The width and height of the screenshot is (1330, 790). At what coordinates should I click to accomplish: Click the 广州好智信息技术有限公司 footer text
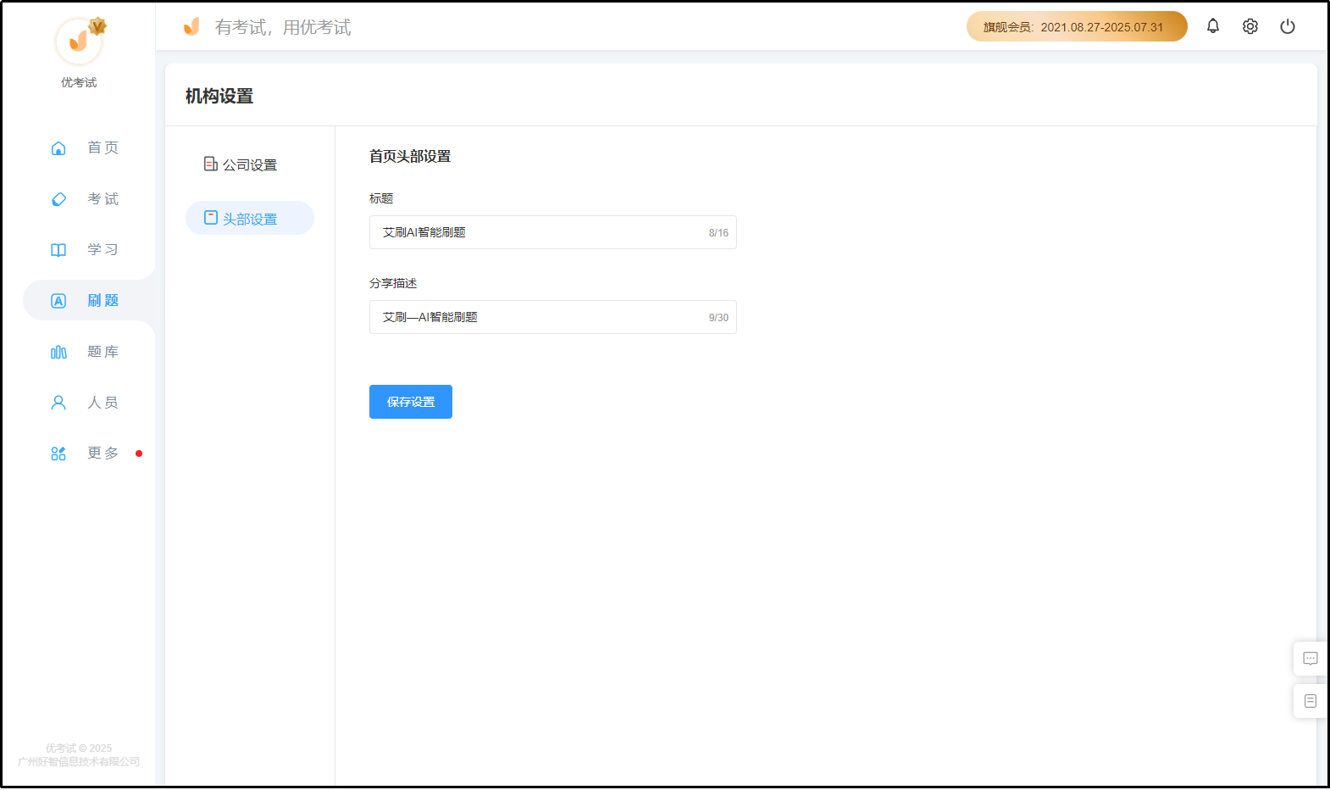(79, 761)
